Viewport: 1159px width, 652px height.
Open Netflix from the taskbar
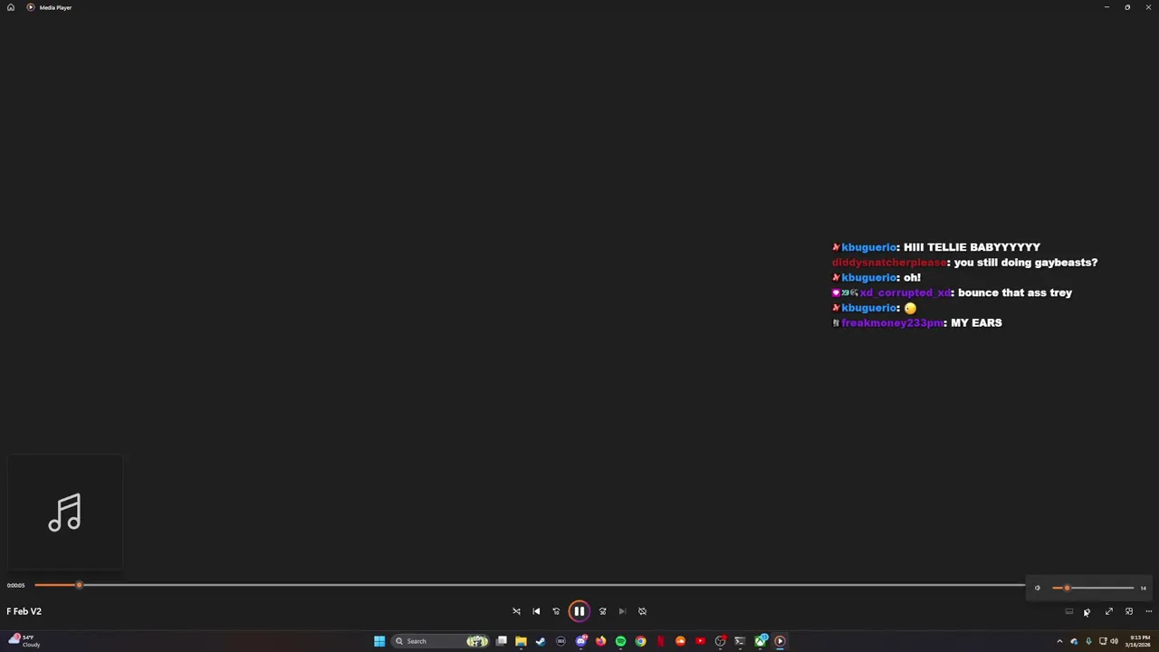point(660,641)
